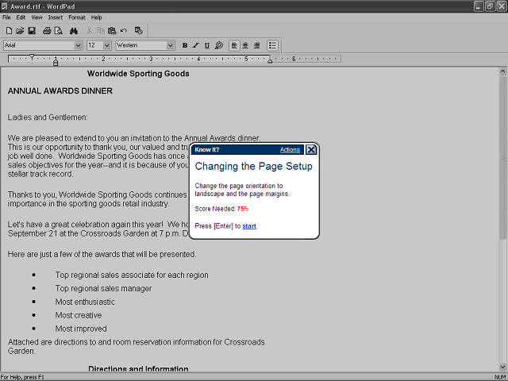Click in the Arial font name field

click(x=39, y=45)
